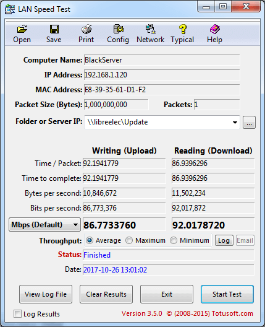The image size is (265, 327).
Task: Click the Email button
Action: tap(245, 240)
